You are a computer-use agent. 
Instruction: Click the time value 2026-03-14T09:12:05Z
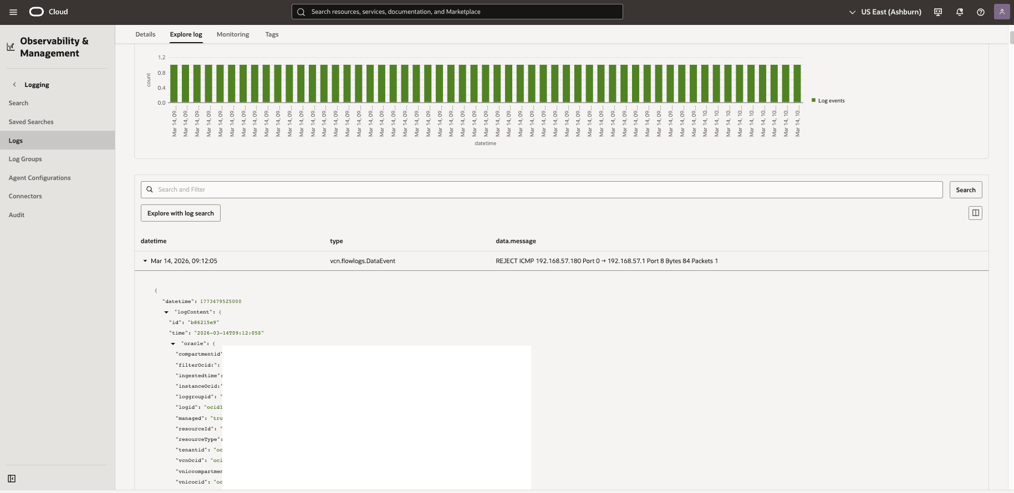(229, 333)
